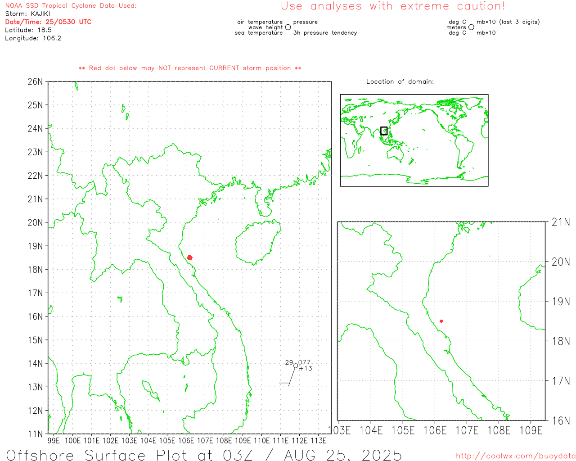This screenshot has height=461, width=576.
Task: Click the wind barb of the buoy observation
Action: (286, 378)
